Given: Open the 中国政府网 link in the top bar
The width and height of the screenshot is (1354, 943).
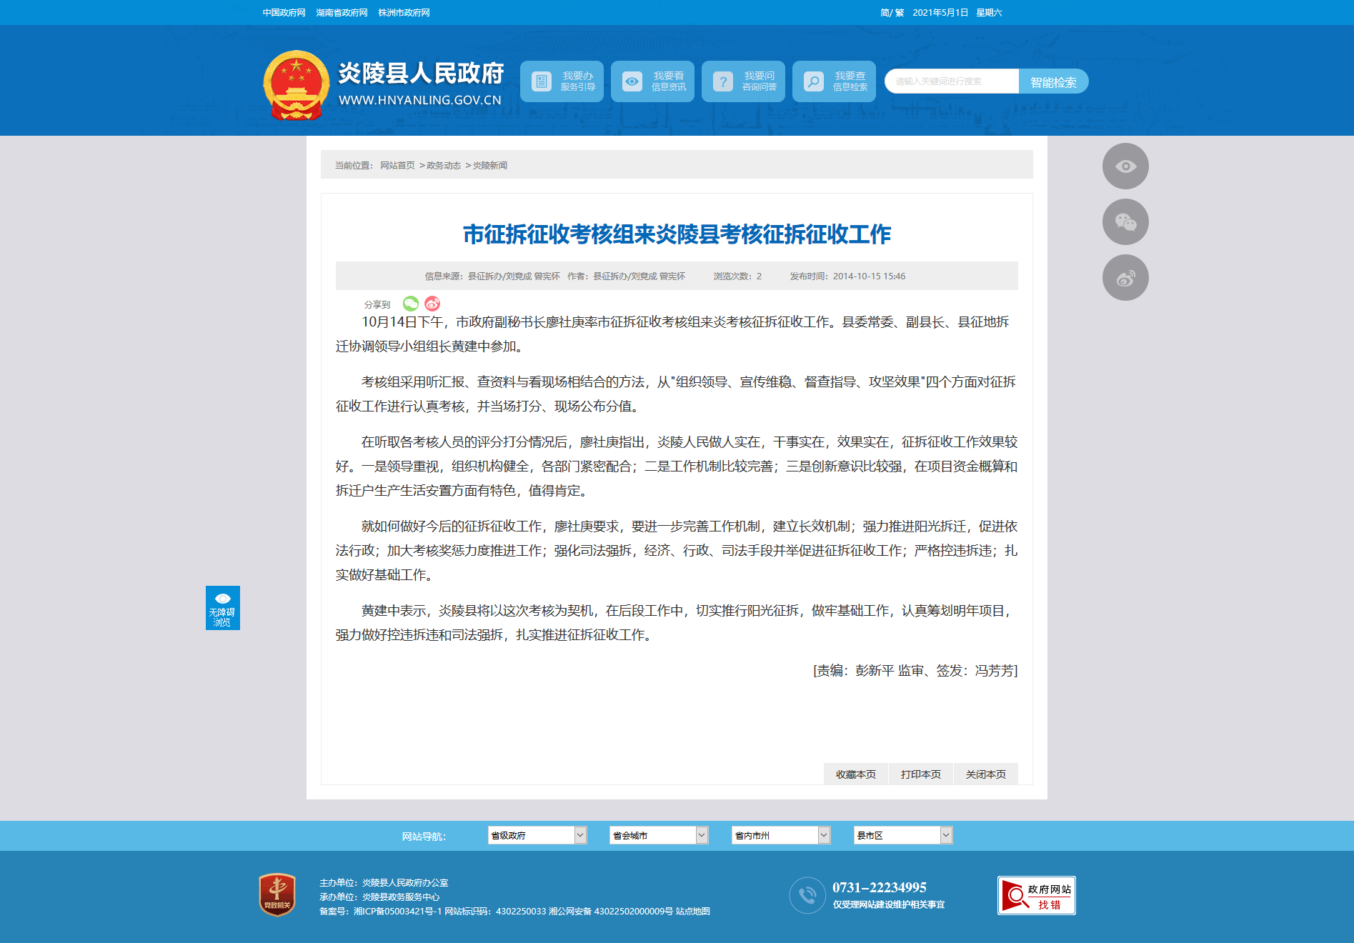Looking at the screenshot, I should (x=284, y=13).
